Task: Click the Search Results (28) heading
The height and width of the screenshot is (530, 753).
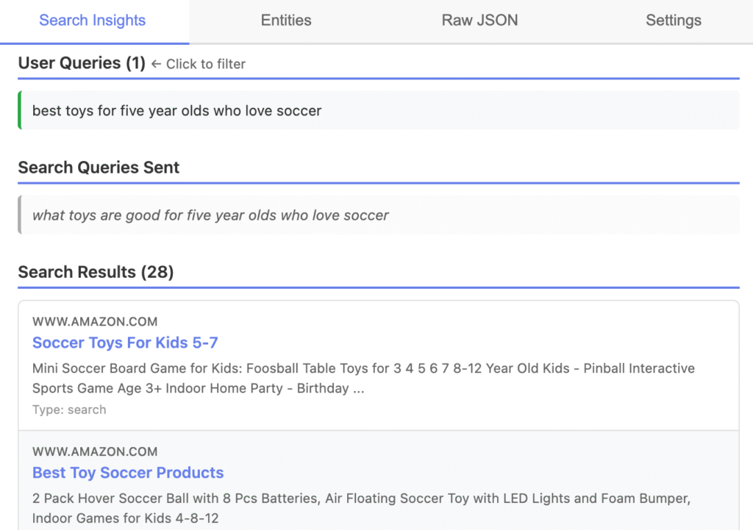Action: (x=96, y=272)
